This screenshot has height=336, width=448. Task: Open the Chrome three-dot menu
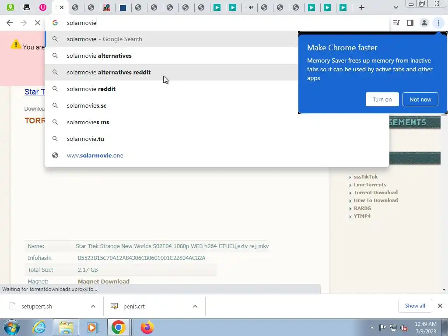click(x=438, y=23)
